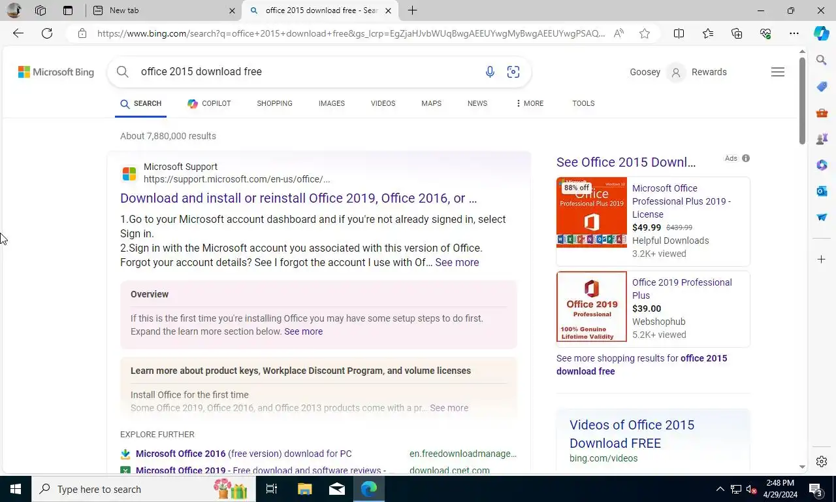Image resolution: width=836 pixels, height=502 pixels.
Task: Open sidebar Drop send icon
Action: (x=822, y=217)
